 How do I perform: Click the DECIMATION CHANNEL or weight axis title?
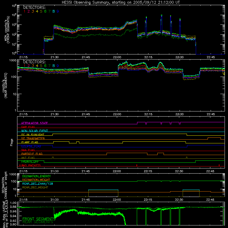click(4, 185)
